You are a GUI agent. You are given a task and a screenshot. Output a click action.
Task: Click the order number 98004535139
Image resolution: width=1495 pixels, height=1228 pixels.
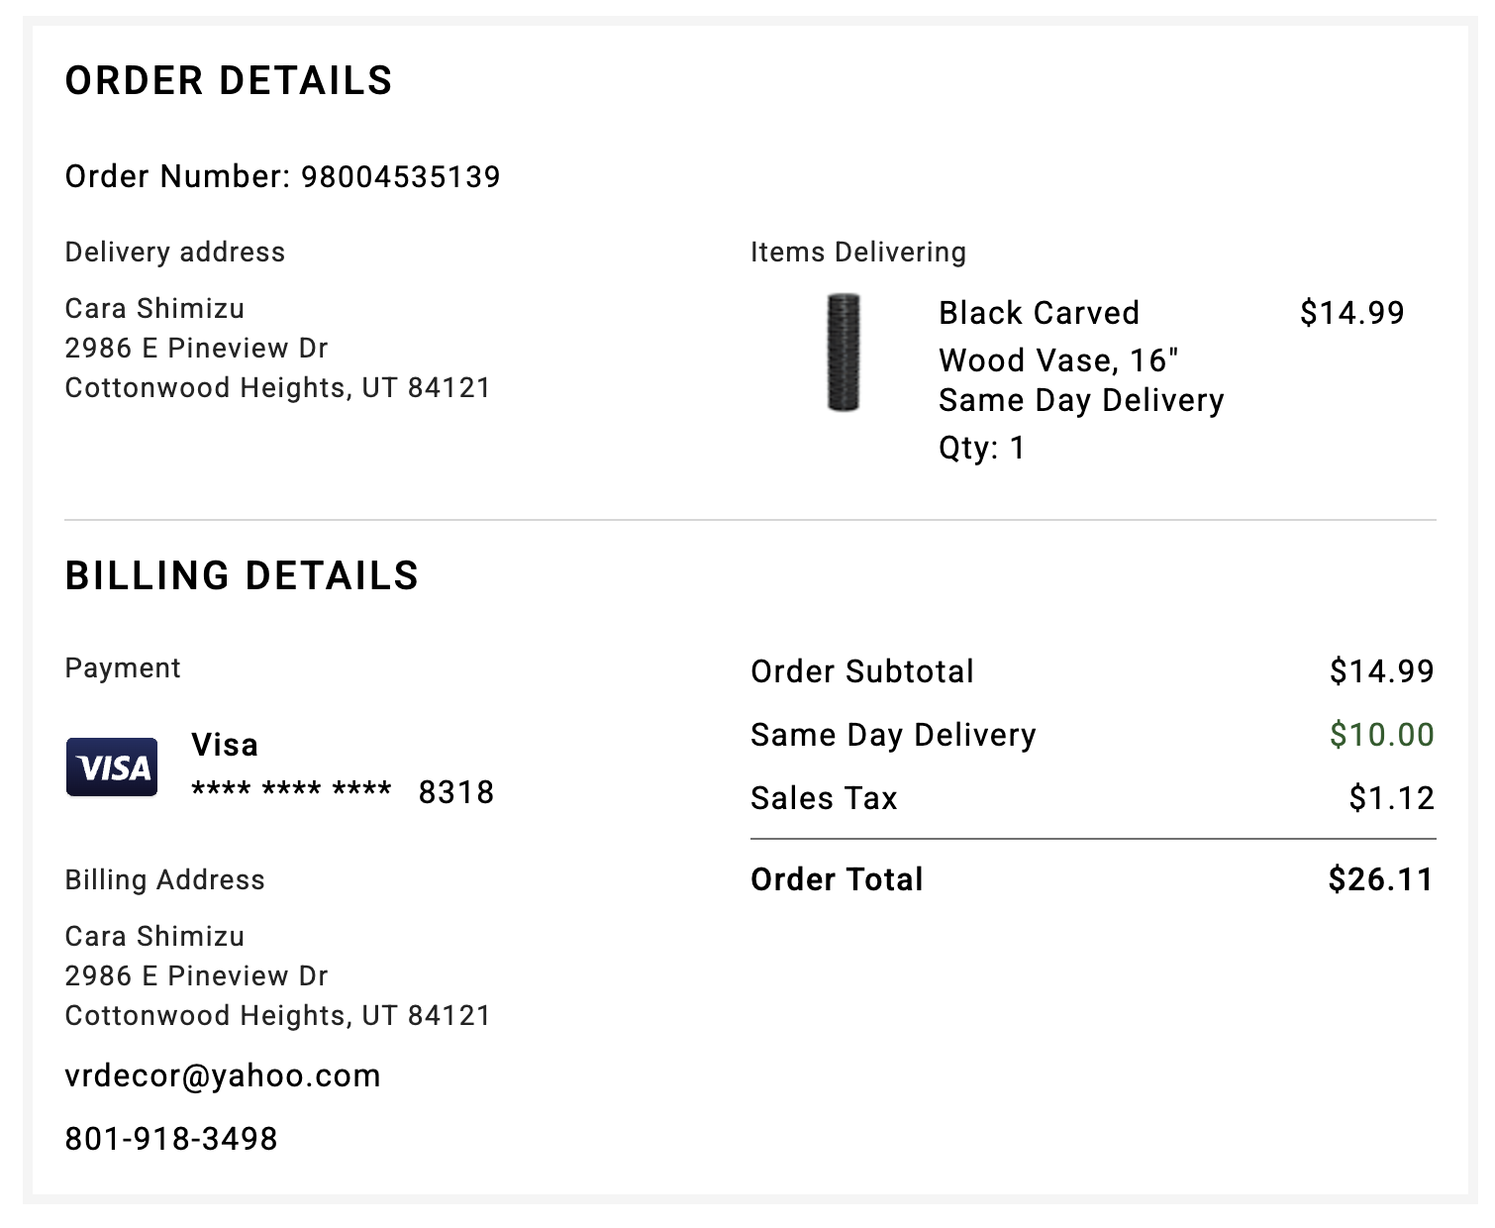tap(400, 177)
